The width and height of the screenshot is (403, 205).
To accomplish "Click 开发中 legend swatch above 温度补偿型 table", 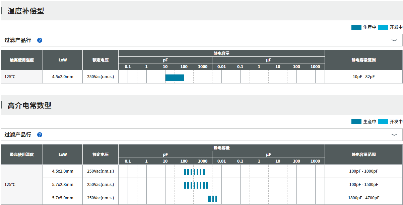I will tap(383, 27).
